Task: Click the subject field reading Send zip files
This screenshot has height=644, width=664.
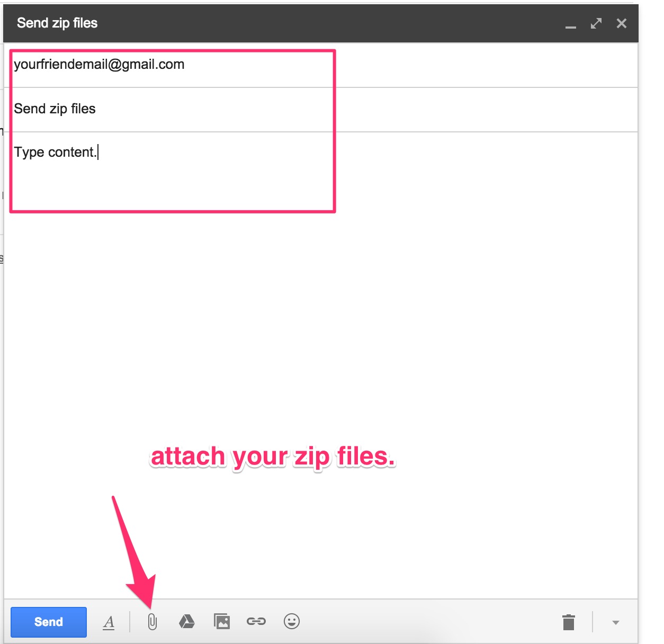Action: pyautogui.click(x=321, y=109)
